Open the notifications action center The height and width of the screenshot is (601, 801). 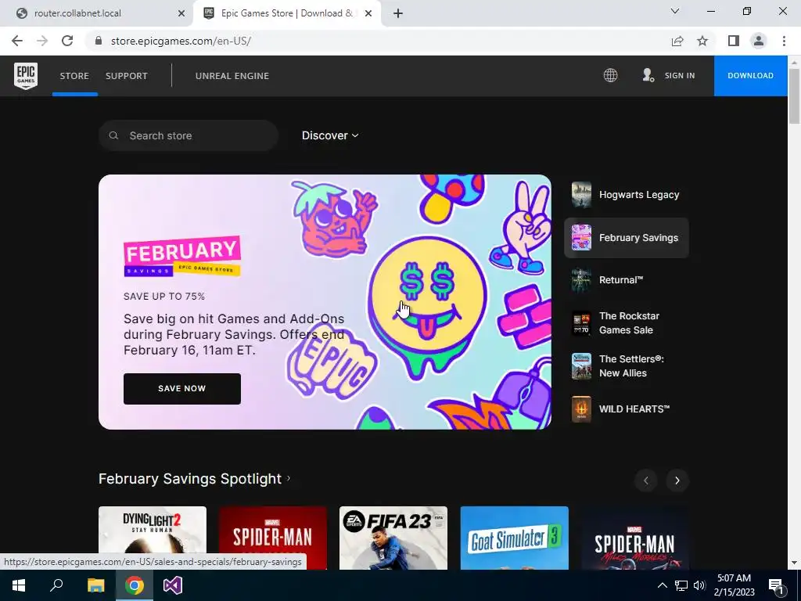776,585
